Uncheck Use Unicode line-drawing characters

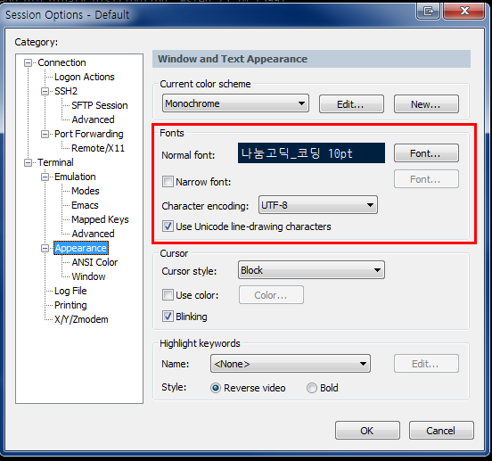pyautogui.click(x=168, y=226)
